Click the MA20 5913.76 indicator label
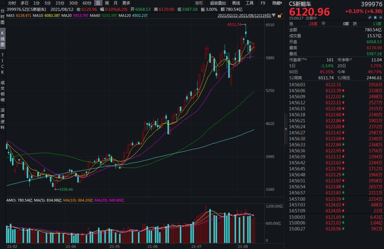 pyautogui.click(x=75, y=15)
